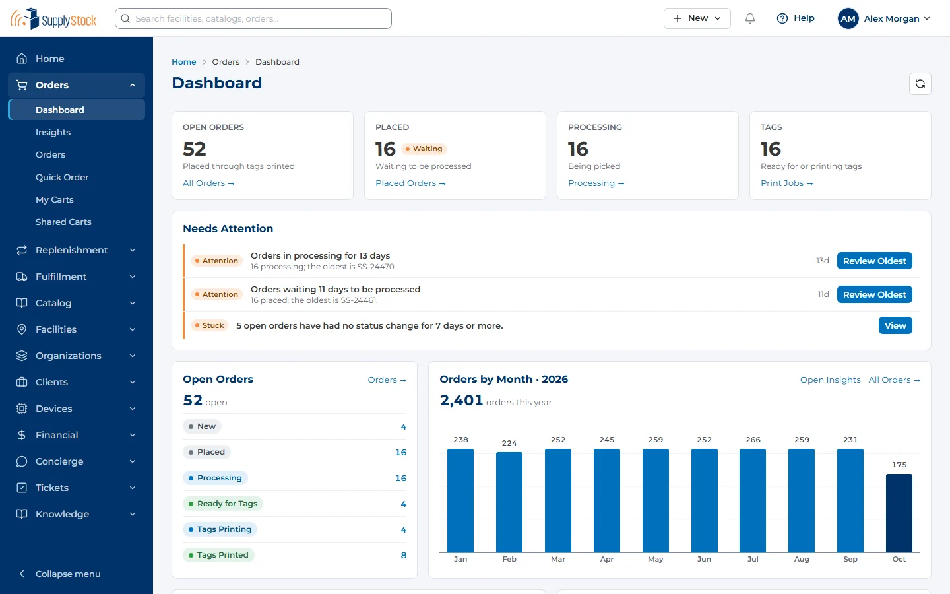Click the Tags Printed status row

pos(294,555)
